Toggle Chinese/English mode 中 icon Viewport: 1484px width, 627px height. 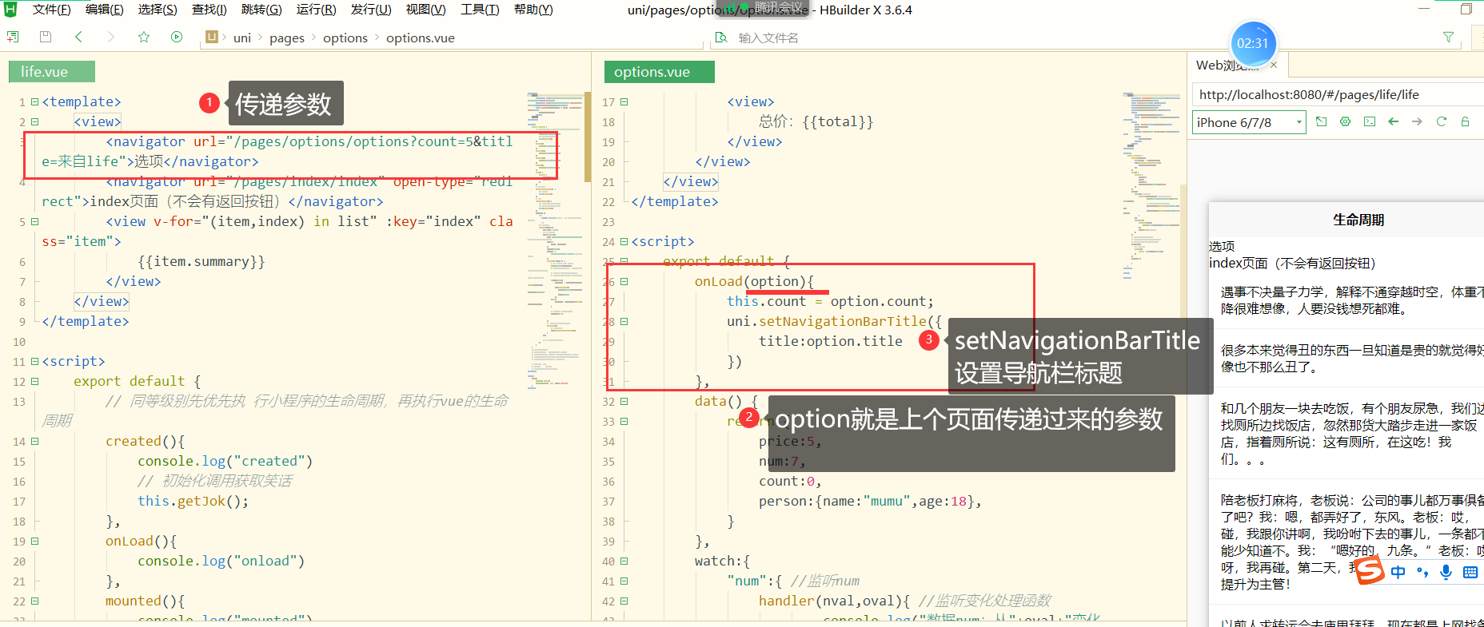(x=1398, y=572)
